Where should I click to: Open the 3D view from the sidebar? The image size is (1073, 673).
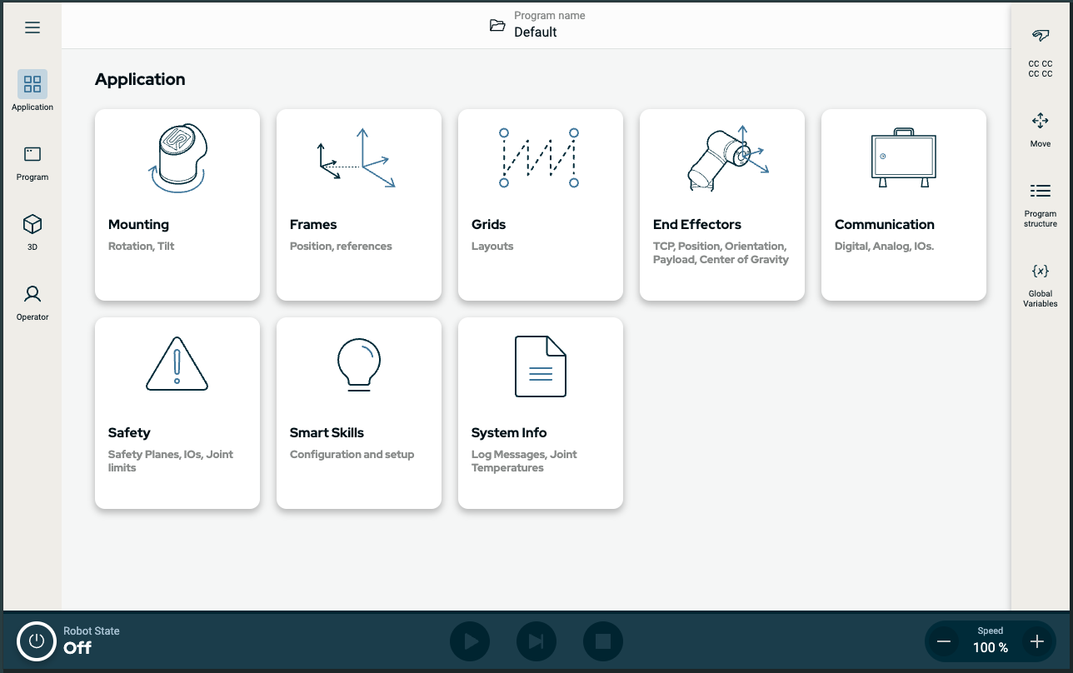point(32,231)
